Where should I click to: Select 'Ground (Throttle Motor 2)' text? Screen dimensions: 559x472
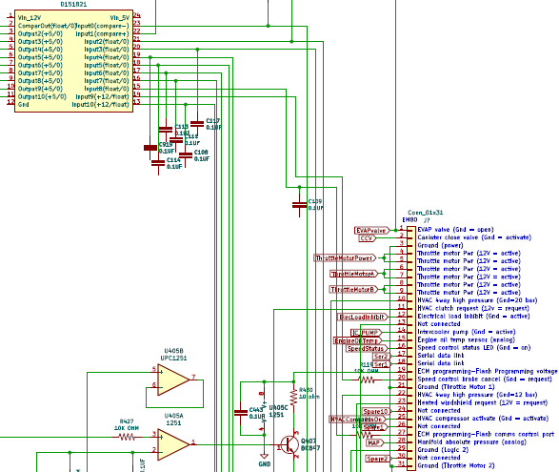[x=456, y=465]
